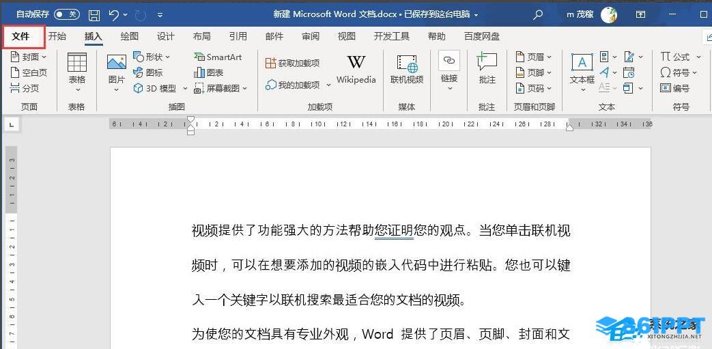The height and width of the screenshot is (349, 712).
Task: Click the 3D 模型 cube icon
Action: tap(138, 88)
